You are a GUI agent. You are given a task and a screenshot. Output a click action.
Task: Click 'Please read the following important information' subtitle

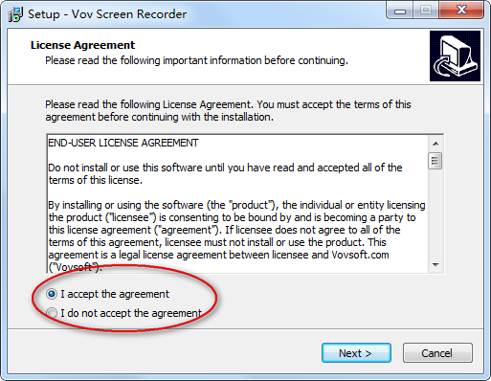click(196, 60)
